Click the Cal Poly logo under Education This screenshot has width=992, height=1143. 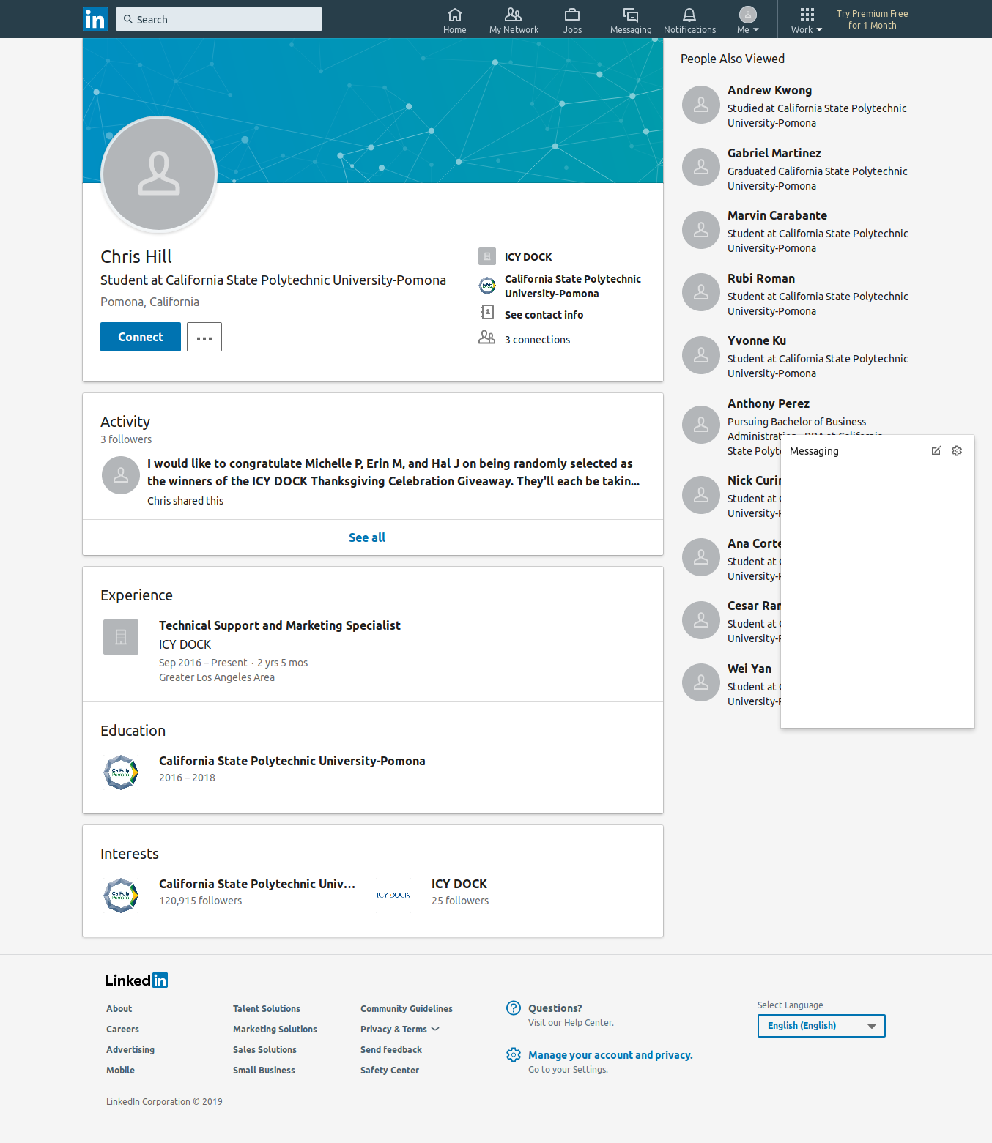pos(121,772)
